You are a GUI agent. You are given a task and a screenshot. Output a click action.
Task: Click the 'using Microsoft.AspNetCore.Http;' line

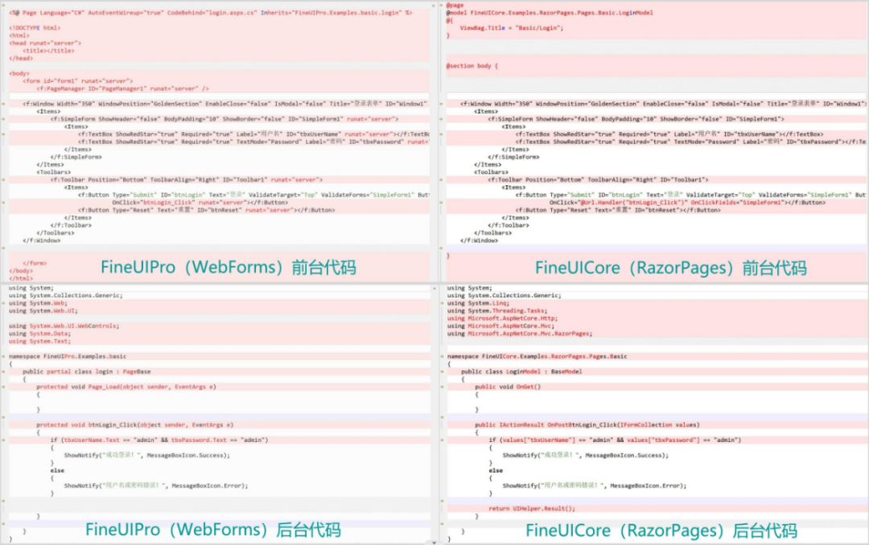[x=503, y=319]
